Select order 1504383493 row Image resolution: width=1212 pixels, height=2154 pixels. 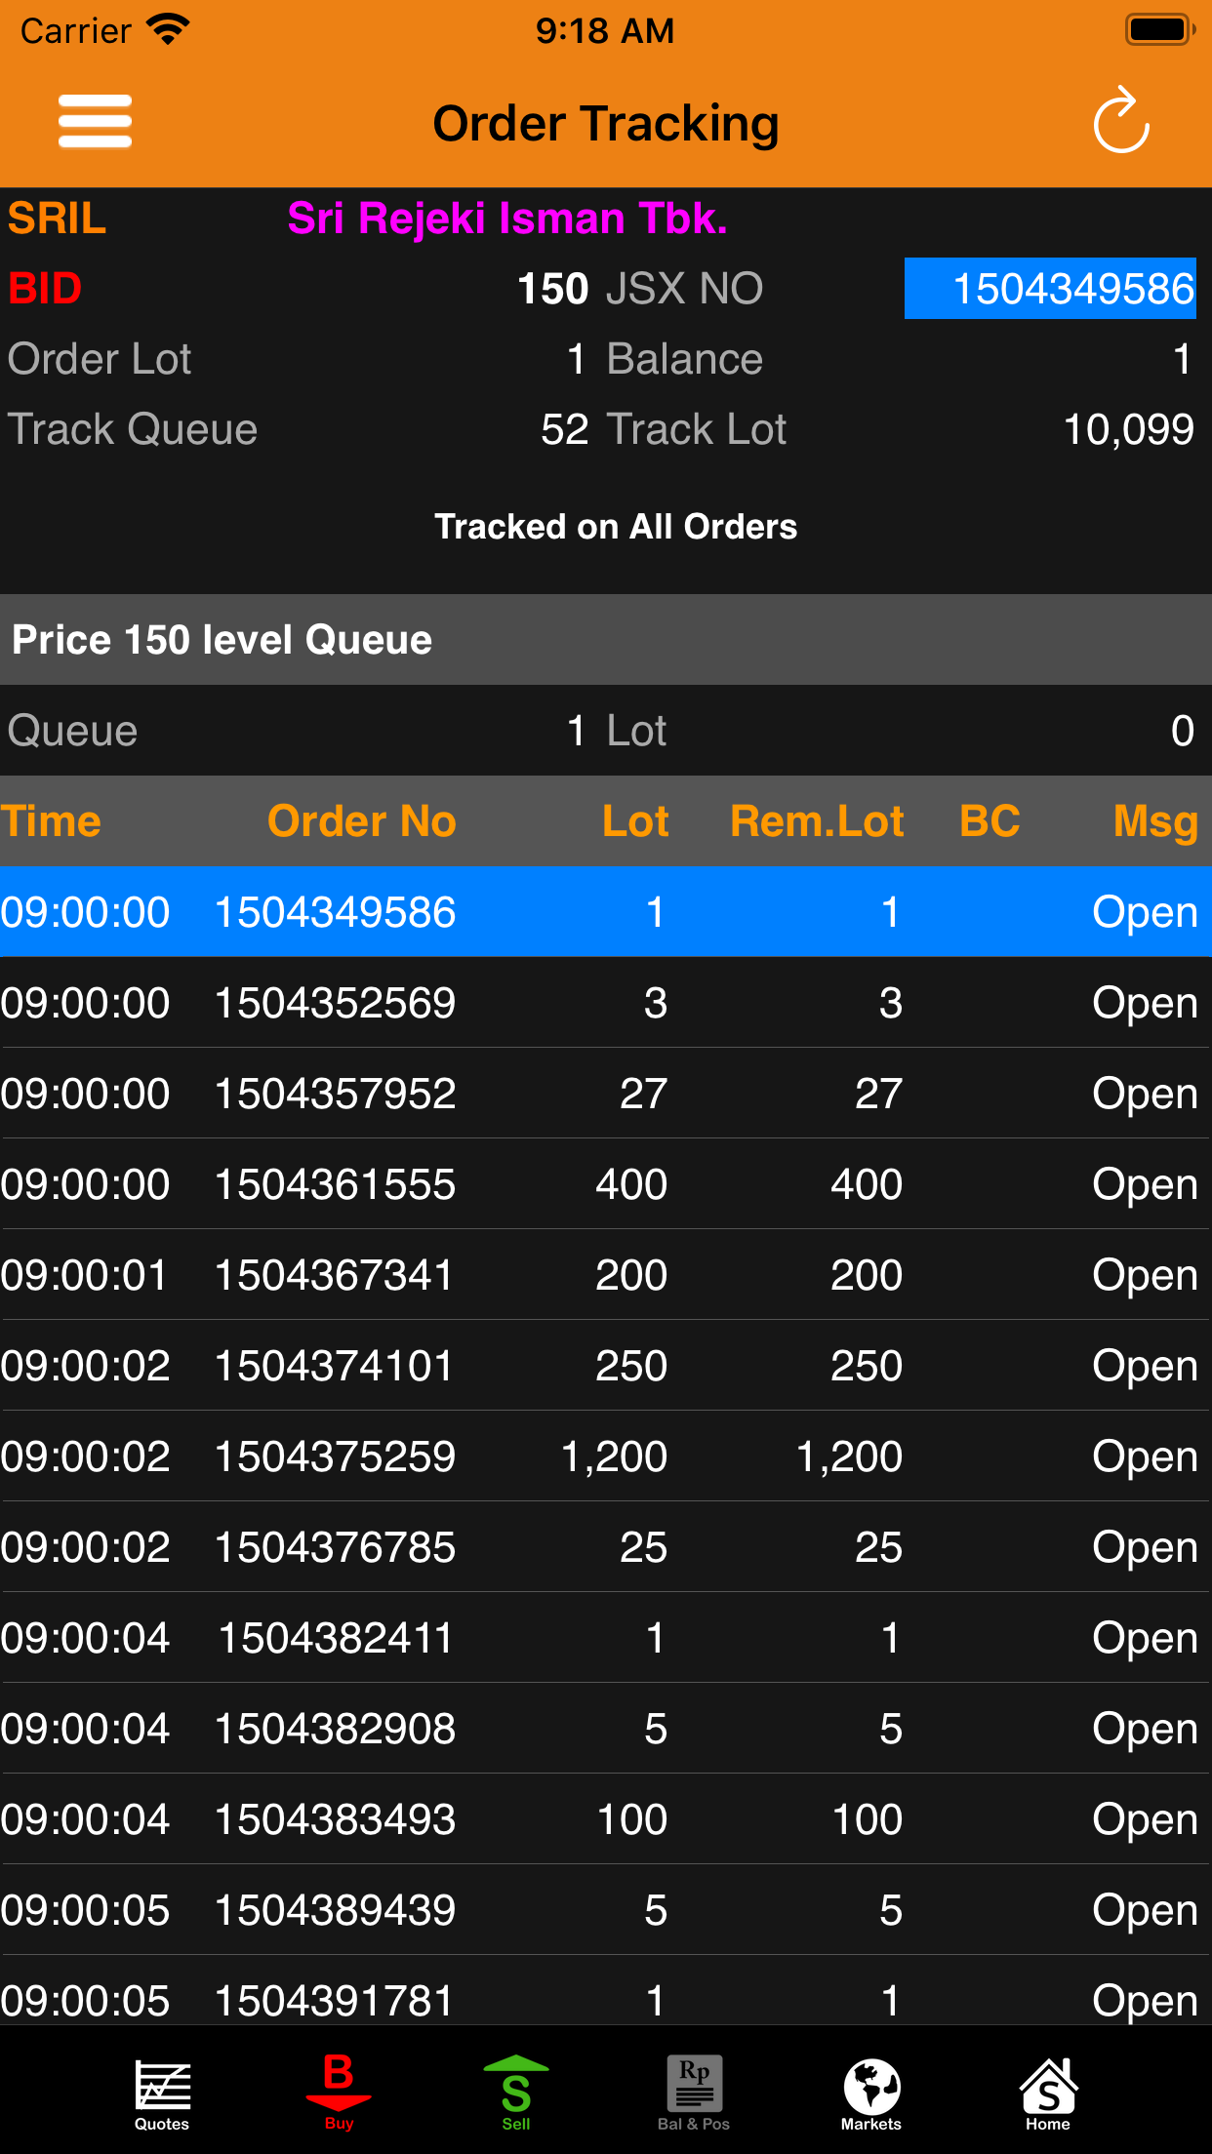606,1819
